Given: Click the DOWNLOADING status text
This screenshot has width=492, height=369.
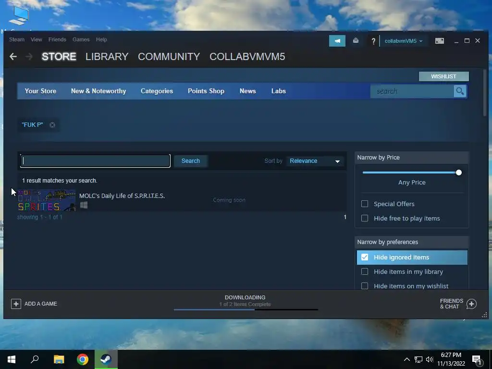Looking at the screenshot, I should [245, 297].
